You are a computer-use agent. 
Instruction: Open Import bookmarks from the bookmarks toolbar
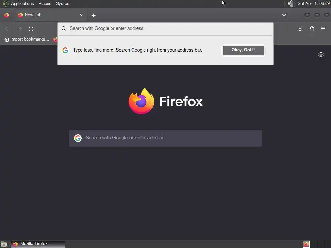tap(27, 39)
